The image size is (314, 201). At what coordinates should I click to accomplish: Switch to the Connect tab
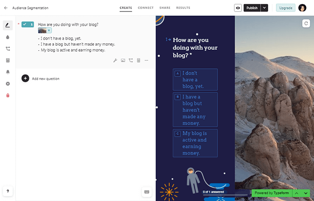(146, 8)
